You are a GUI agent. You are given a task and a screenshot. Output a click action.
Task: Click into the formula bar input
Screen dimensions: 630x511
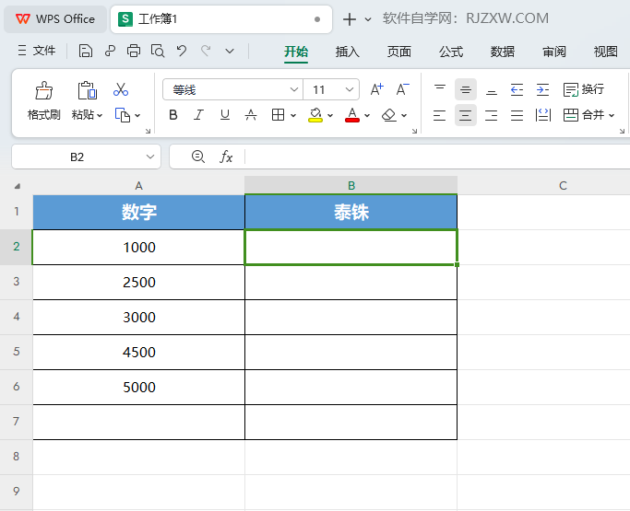coord(437,157)
